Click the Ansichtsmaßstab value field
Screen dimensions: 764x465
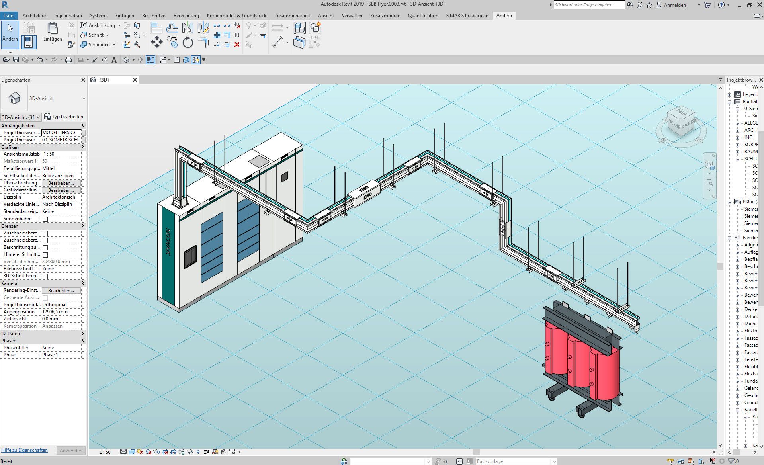(63, 154)
